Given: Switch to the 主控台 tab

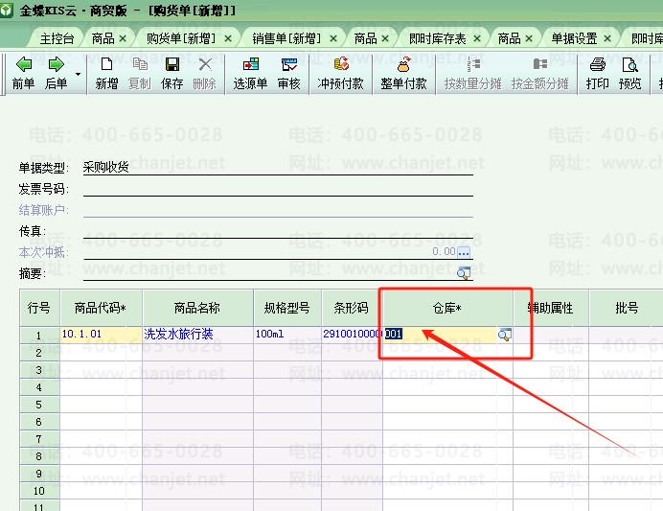Looking at the screenshot, I should 57,39.
